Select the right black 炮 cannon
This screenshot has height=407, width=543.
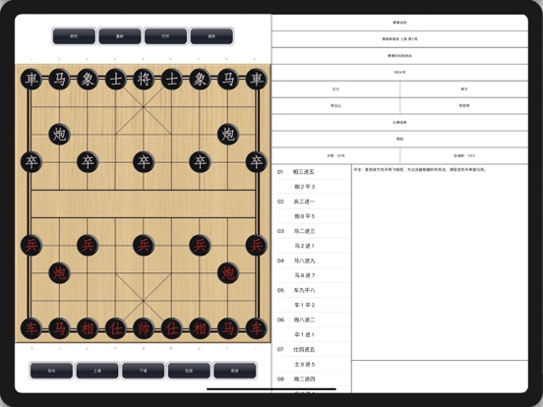pos(228,135)
